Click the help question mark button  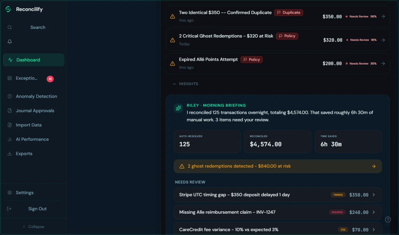pyautogui.click(x=388, y=220)
